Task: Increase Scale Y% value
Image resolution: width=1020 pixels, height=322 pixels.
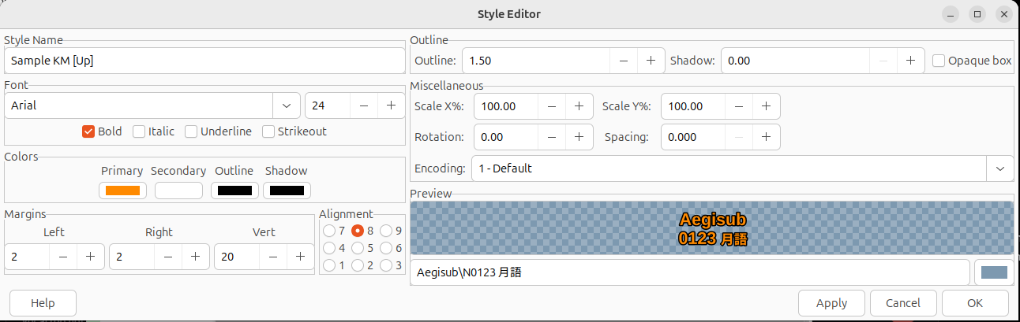Action: pyautogui.click(x=766, y=106)
